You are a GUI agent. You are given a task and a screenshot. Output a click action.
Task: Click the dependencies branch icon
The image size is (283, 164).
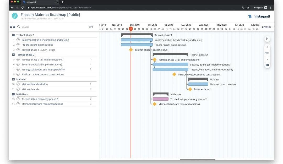(x=267, y=39)
